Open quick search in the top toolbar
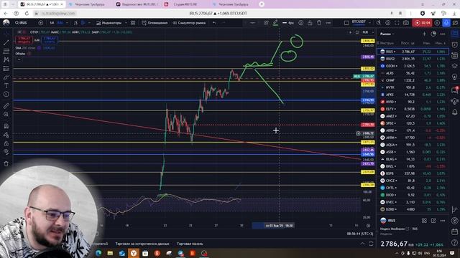460x258 pixels. tap(379, 23)
